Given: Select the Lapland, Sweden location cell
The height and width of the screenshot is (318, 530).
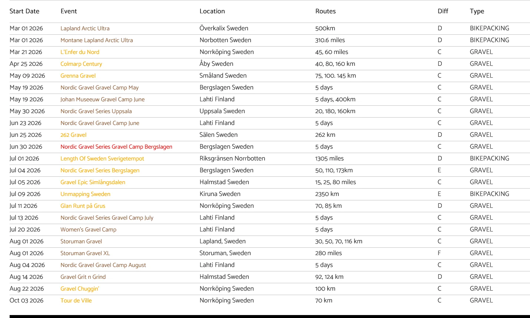Looking at the screenshot, I should (x=223, y=241).
